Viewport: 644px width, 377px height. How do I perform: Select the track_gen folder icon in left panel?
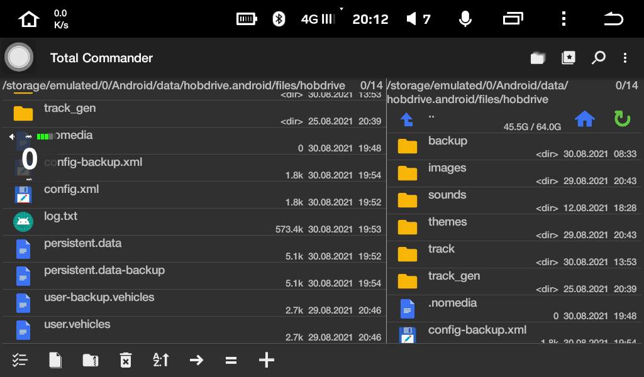(x=23, y=114)
